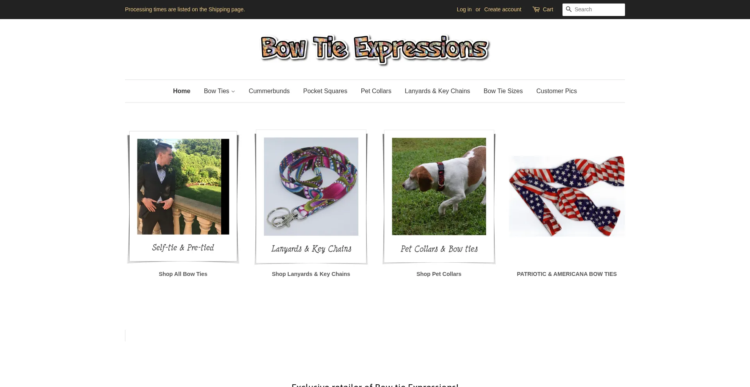
Task: Go to Cummerbunds page
Action: pyautogui.click(x=269, y=91)
